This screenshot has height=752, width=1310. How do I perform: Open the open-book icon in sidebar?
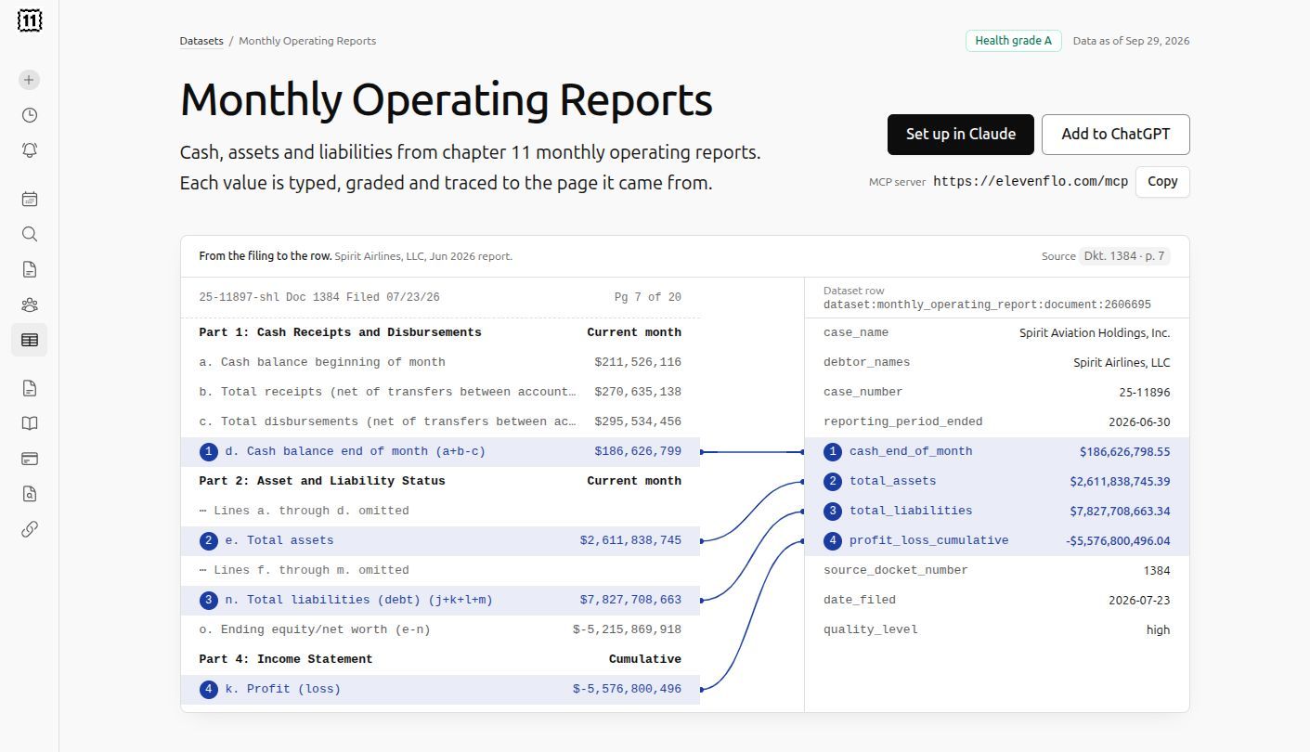30,423
